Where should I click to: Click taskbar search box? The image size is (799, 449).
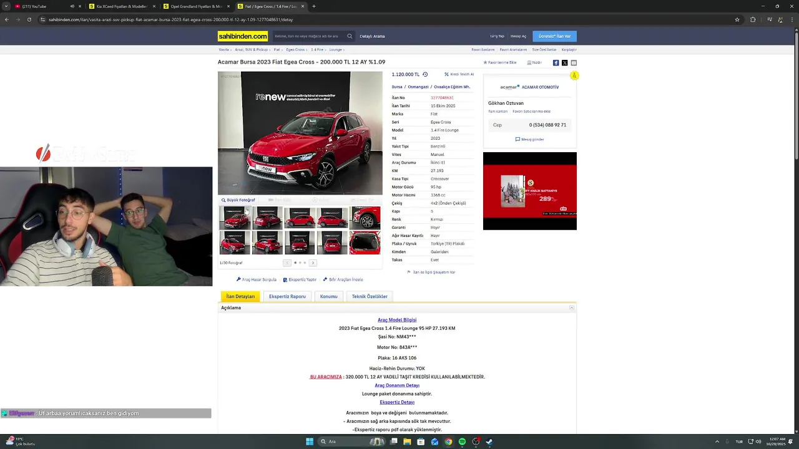click(x=351, y=442)
